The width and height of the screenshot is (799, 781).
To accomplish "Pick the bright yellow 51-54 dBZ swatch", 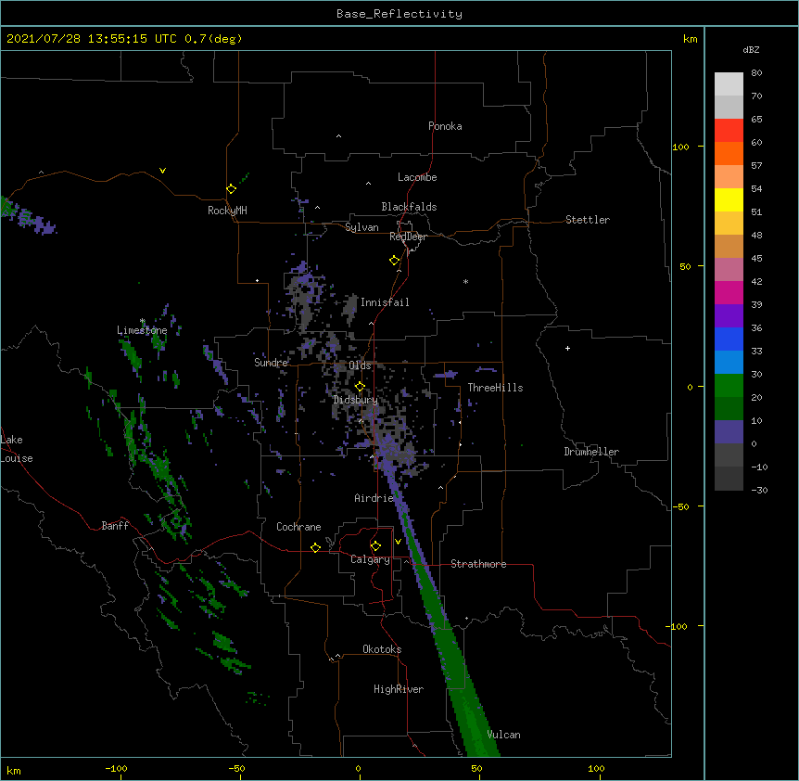I will [x=729, y=199].
